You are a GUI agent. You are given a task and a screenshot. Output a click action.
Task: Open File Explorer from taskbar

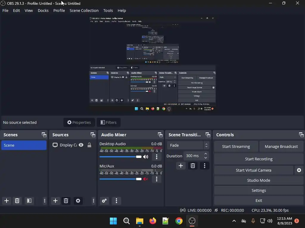(139, 221)
